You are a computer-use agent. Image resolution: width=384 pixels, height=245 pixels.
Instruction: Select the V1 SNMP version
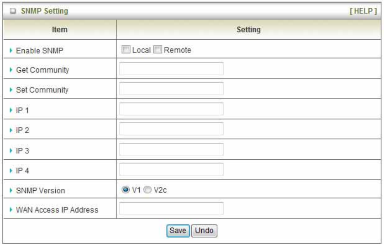[125, 189]
